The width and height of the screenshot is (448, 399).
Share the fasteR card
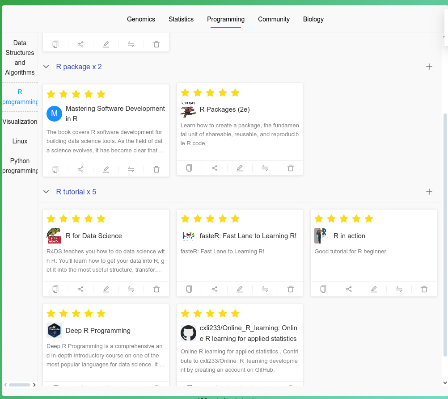pyautogui.click(x=215, y=289)
